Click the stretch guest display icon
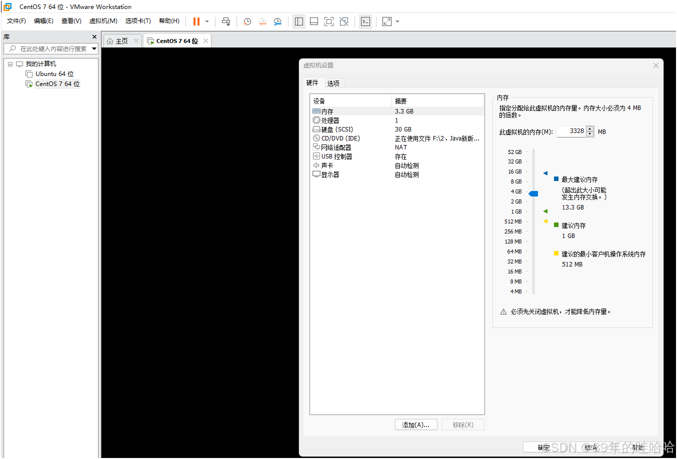This screenshot has width=677, height=459. [x=387, y=21]
